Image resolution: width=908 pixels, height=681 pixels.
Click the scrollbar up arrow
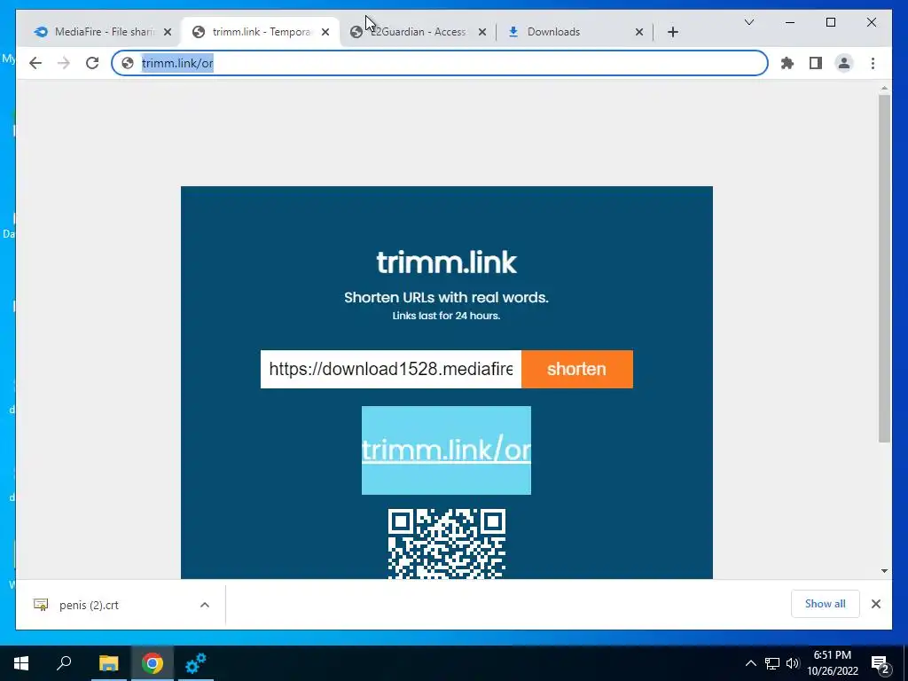pos(884,88)
